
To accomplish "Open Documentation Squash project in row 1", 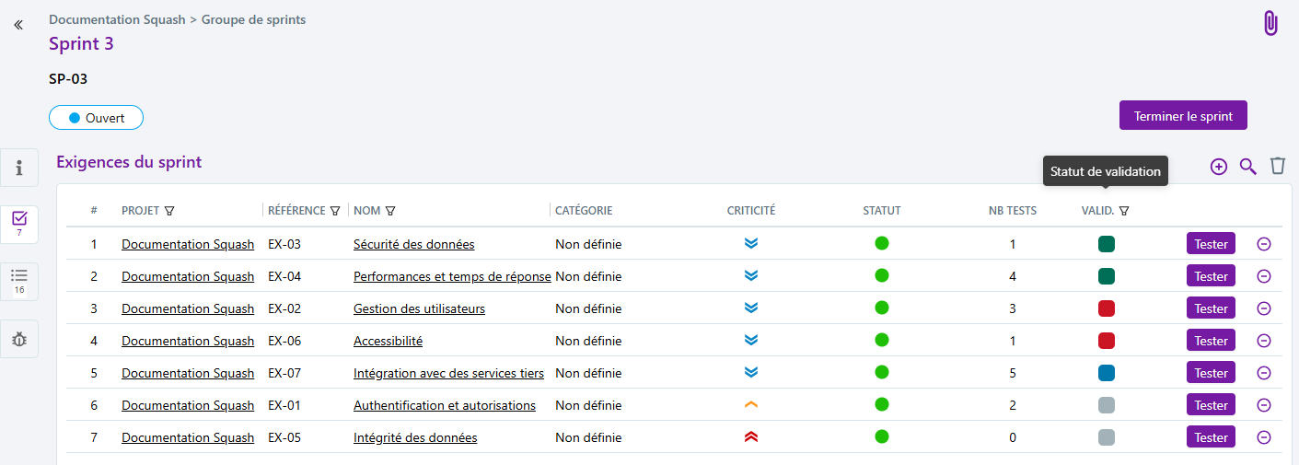I will pos(188,244).
